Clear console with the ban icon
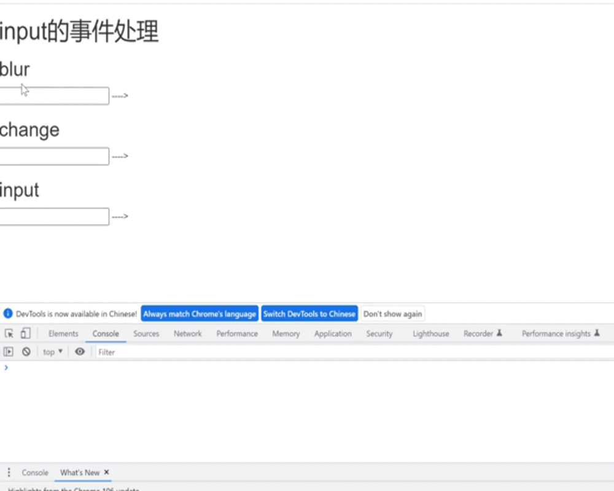 (26, 352)
